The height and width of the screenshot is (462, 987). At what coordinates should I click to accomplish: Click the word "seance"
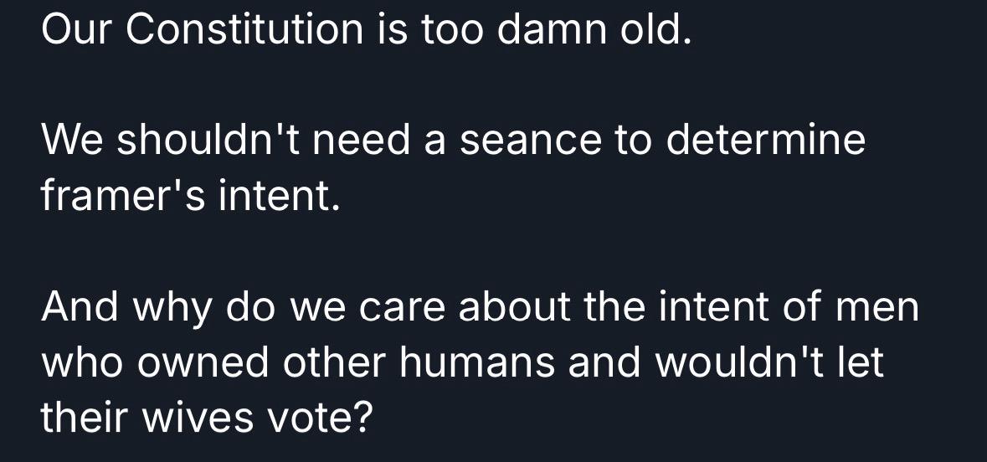[531, 140]
